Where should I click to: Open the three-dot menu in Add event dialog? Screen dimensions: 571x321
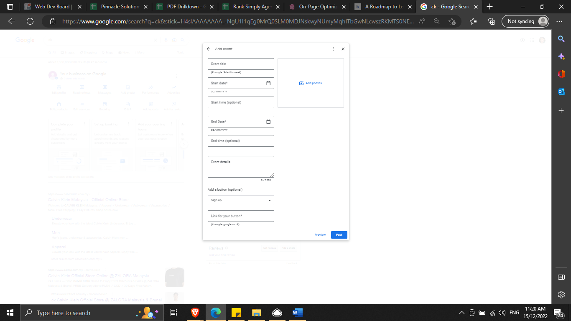pyautogui.click(x=333, y=49)
